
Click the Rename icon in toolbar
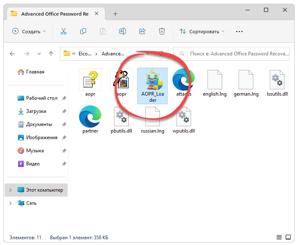[123, 31]
